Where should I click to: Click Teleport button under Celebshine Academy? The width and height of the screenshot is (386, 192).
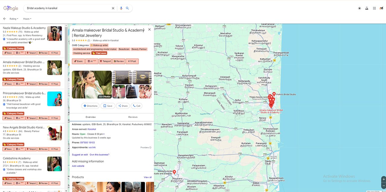pyautogui.click(x=31, y=183)
